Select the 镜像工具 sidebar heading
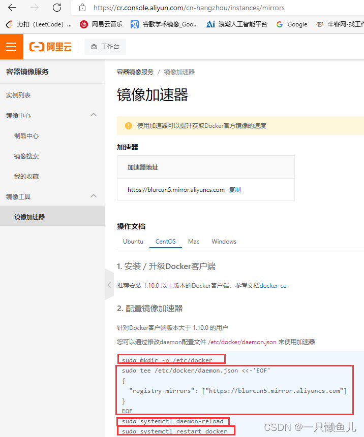The image size is (364, 437). coord(18,197)
